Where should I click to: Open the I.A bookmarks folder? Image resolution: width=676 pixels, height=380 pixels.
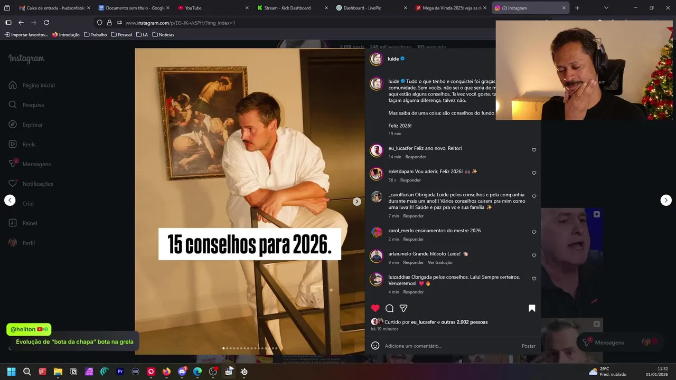pyautogui.click(x=142, y=35)
